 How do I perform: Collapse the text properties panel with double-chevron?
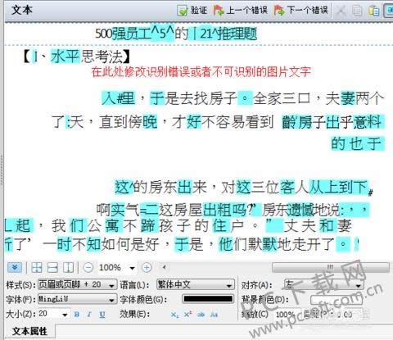pyautogui.click(x=15, y=267)
